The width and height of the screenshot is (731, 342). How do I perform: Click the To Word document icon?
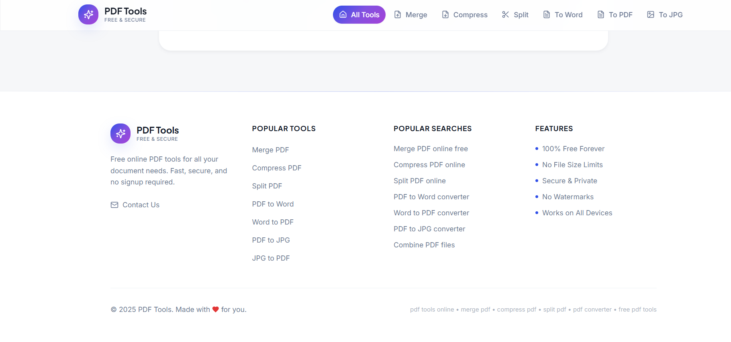(547, 14)
